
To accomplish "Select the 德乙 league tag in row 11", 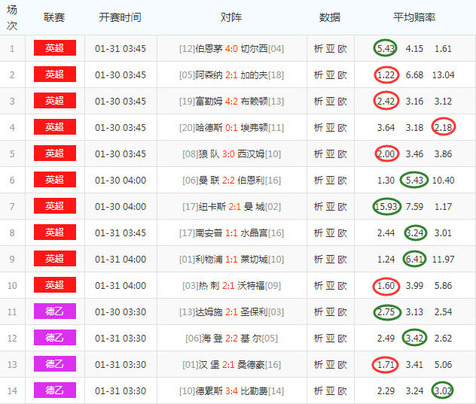I will click(55, 311).
